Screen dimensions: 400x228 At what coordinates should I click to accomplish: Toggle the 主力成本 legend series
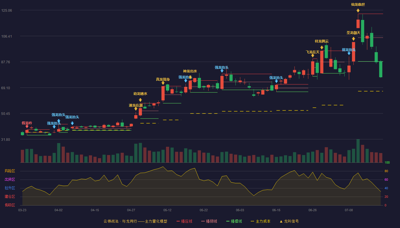[x=260, y=221]
